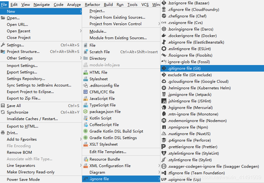Click the .gitignore file (Git) icon
The height and width of the screenshot is (183, 264).
164,68
